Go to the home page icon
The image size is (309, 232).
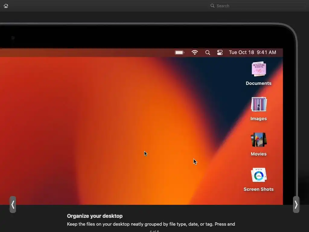click(x=6, y=6)
